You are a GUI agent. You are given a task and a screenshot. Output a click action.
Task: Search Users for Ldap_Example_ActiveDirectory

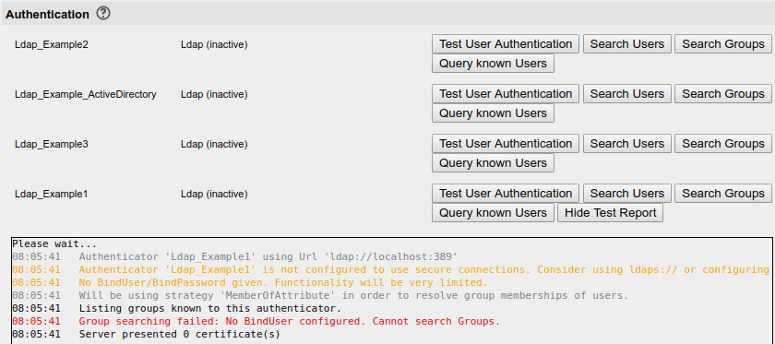point(627,94)
